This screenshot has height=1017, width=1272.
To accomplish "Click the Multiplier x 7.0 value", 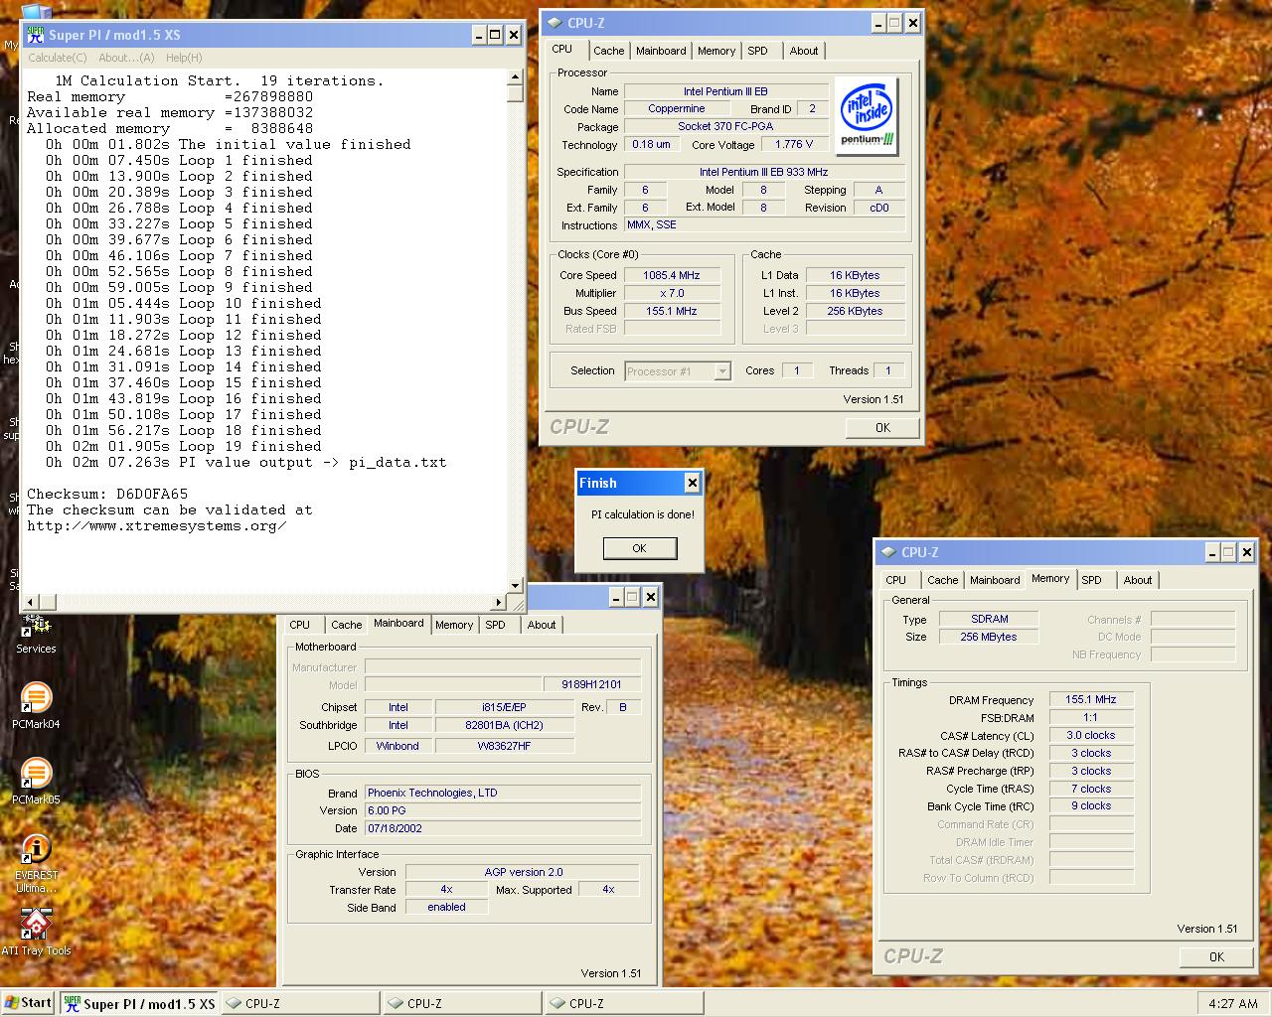I will [x=672, y=293].
